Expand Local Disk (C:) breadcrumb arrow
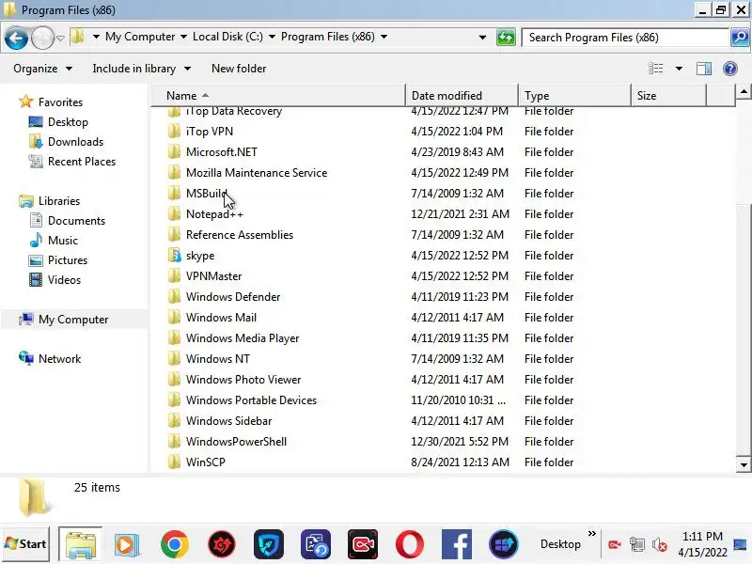 click(x=272, y=37)
